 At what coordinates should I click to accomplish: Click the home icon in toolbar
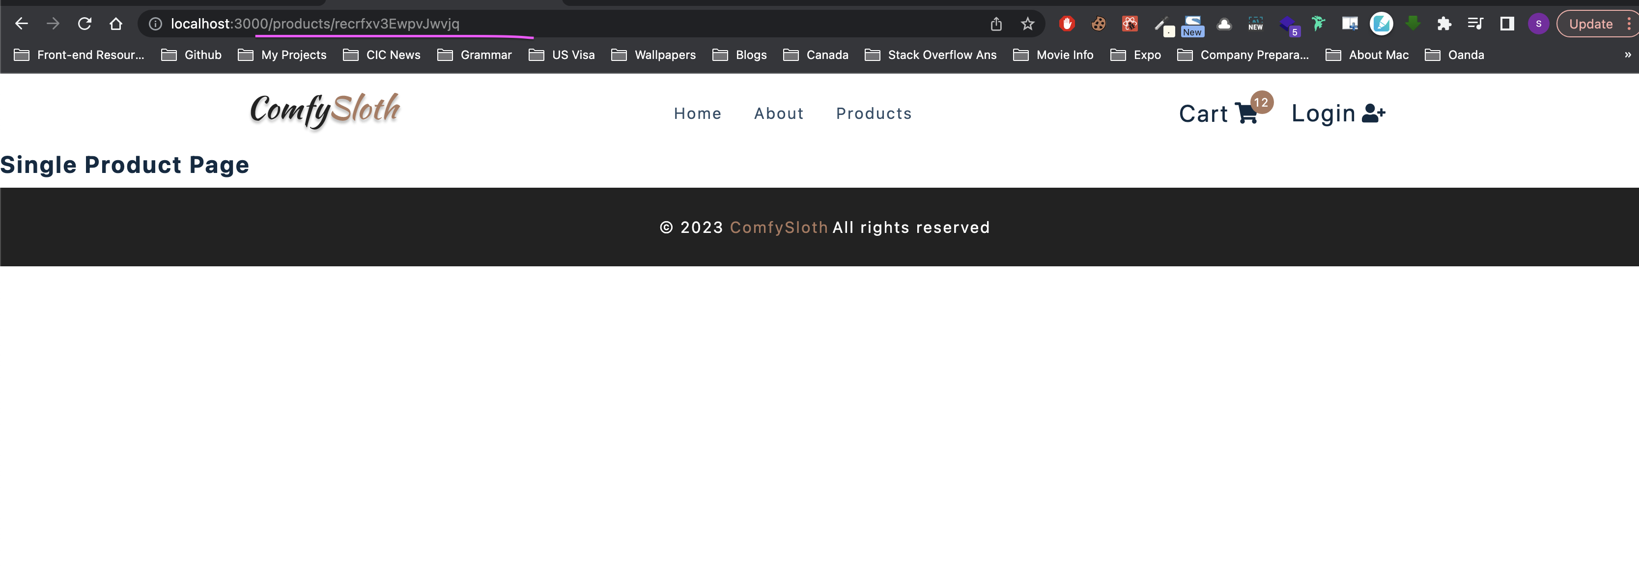coord(116,24)
